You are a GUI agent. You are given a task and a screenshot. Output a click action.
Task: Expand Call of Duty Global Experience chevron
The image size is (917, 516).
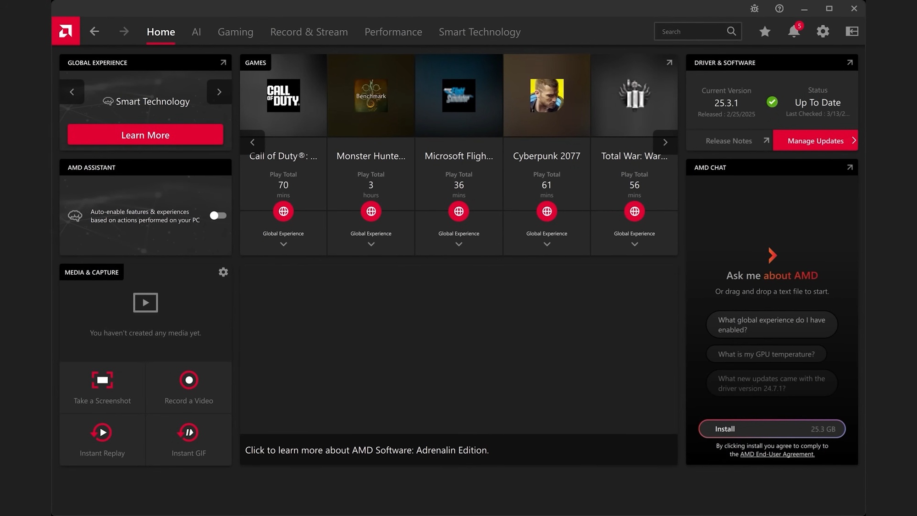click(x=283, y=244)
